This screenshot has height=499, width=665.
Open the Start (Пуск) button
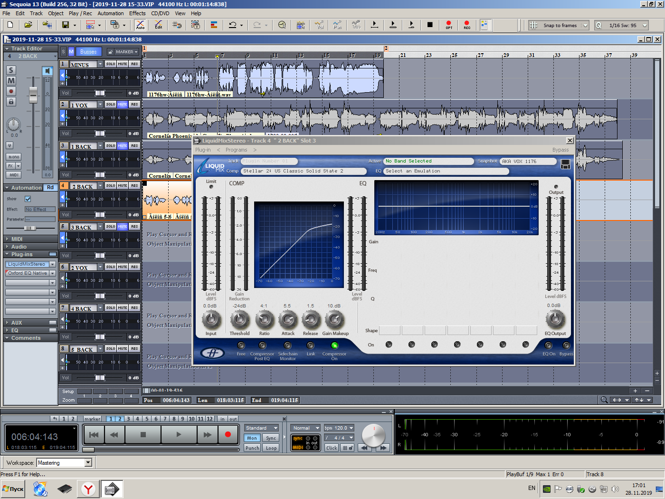(13, 489)
